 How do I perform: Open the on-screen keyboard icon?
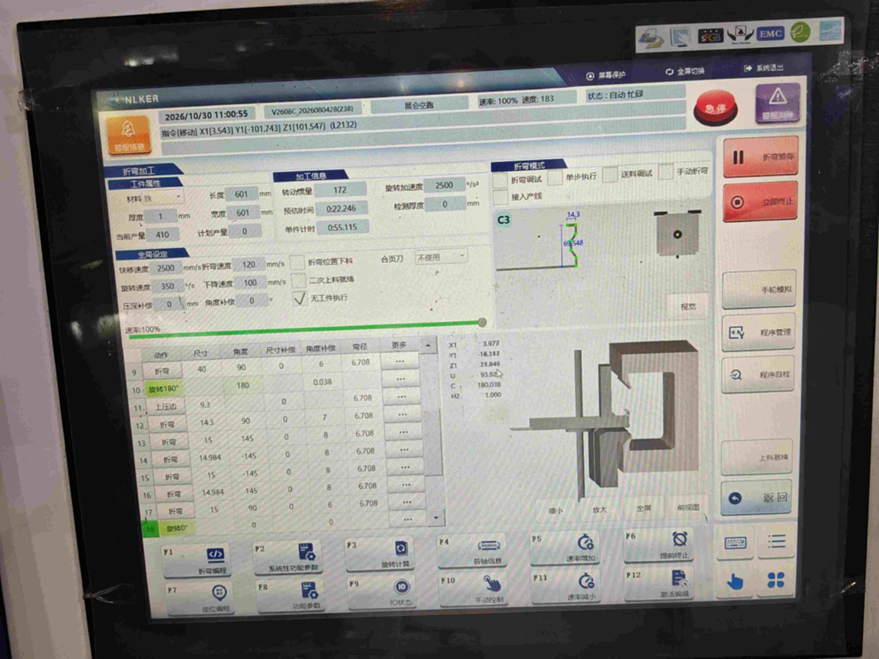[736, 542]
